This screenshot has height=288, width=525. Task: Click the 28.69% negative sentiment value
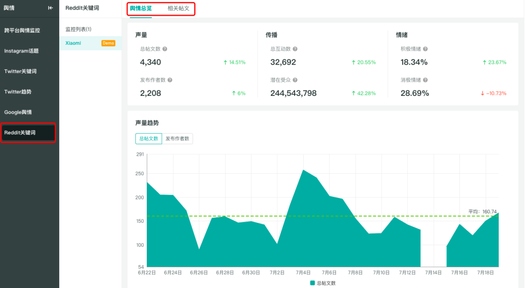pos(415,93)
